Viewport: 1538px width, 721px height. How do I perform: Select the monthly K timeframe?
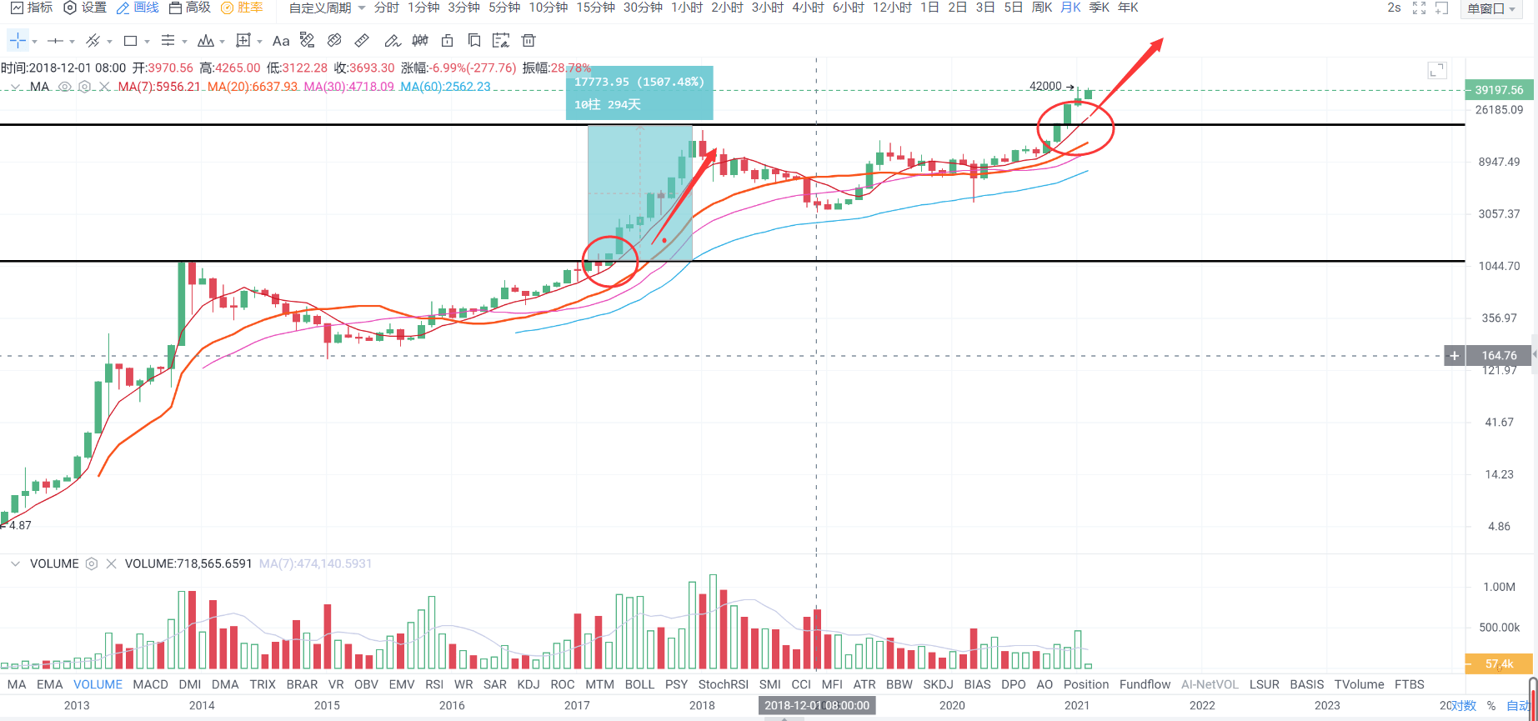click(1070, 8)
